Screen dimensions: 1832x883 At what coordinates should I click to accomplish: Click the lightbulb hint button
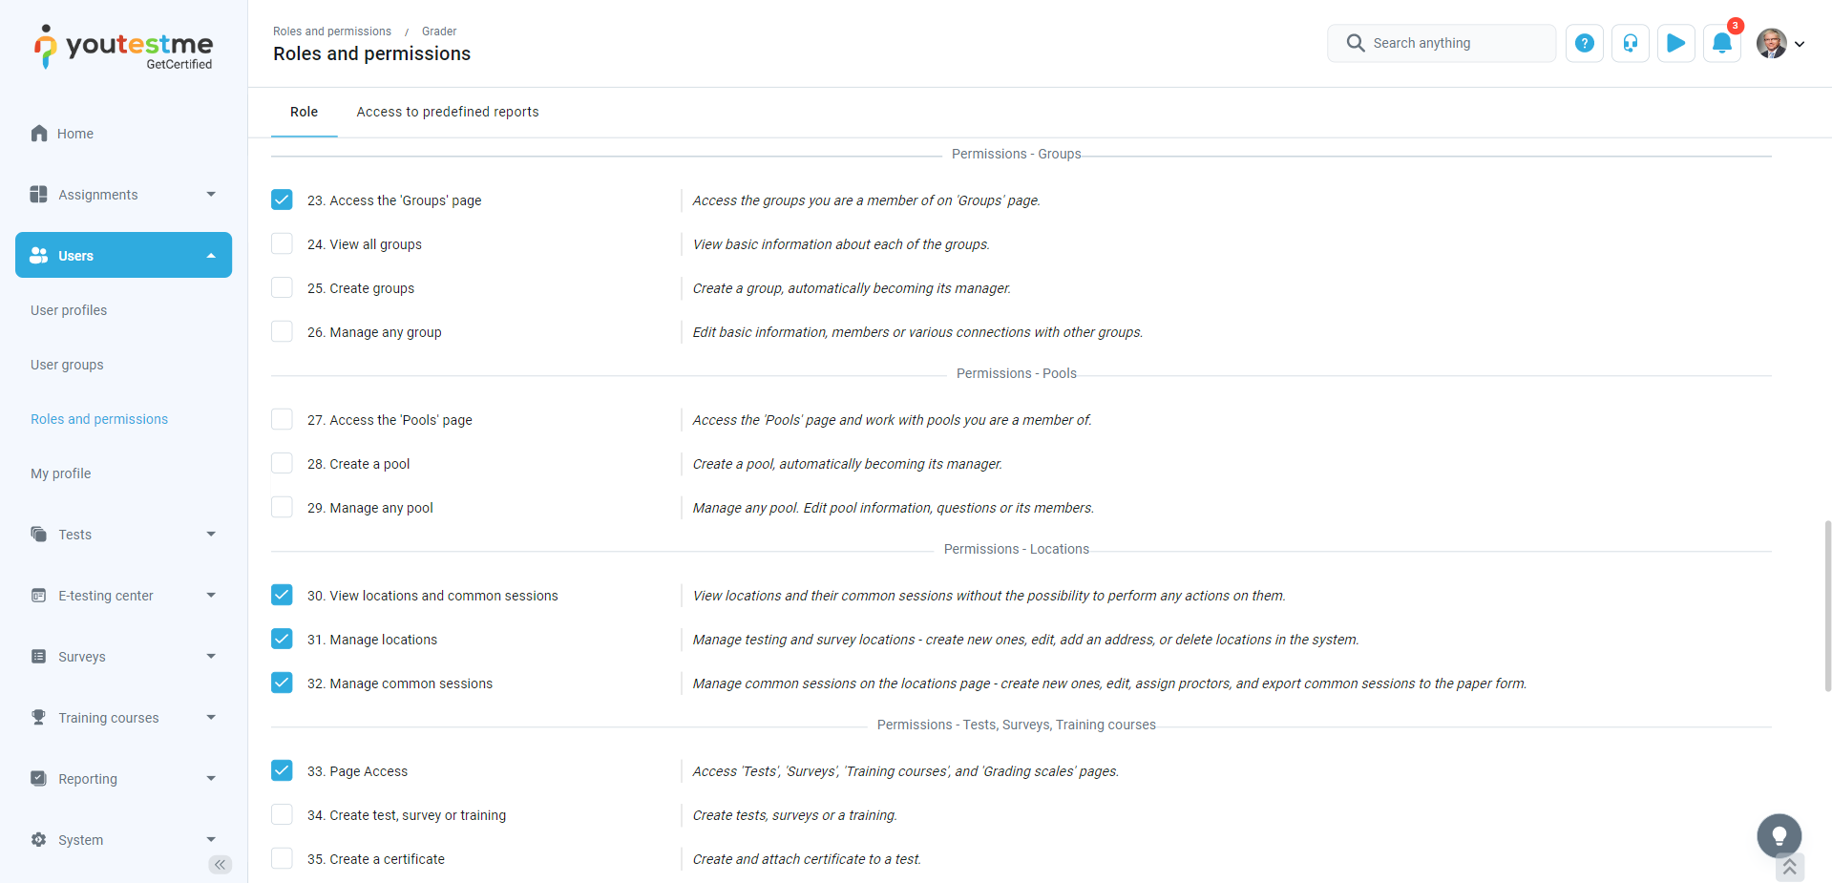pyautogui.click(x=1779, y=836)
